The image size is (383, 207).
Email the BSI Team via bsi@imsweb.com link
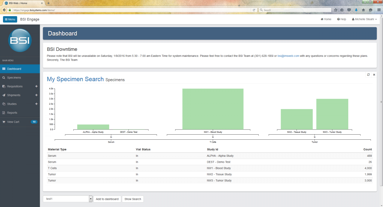tap(288, 56)
